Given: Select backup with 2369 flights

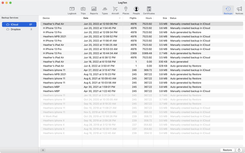Looking at the screenshot, I should (142, 53).
